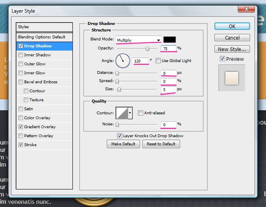The image size is (266, 207).
Task: Open the black shadow color swatch
Action: pos(169,40)
